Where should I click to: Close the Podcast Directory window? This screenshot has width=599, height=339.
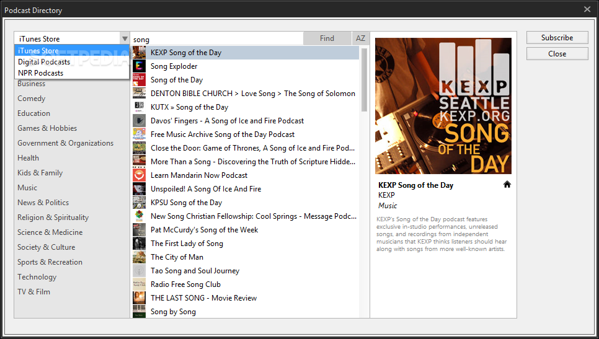click(587, 9)
